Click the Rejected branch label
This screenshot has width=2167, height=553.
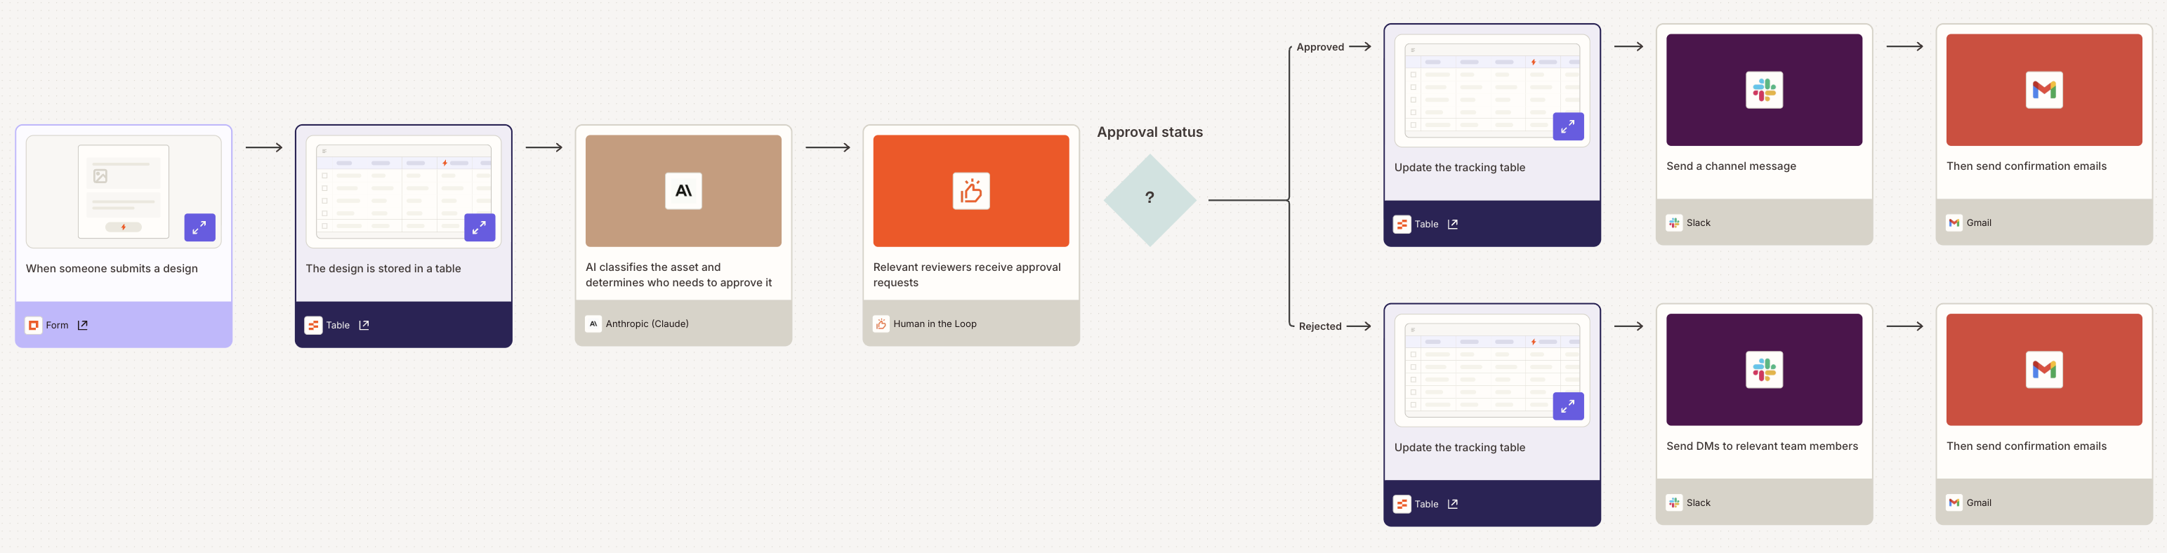(1320, 326)
